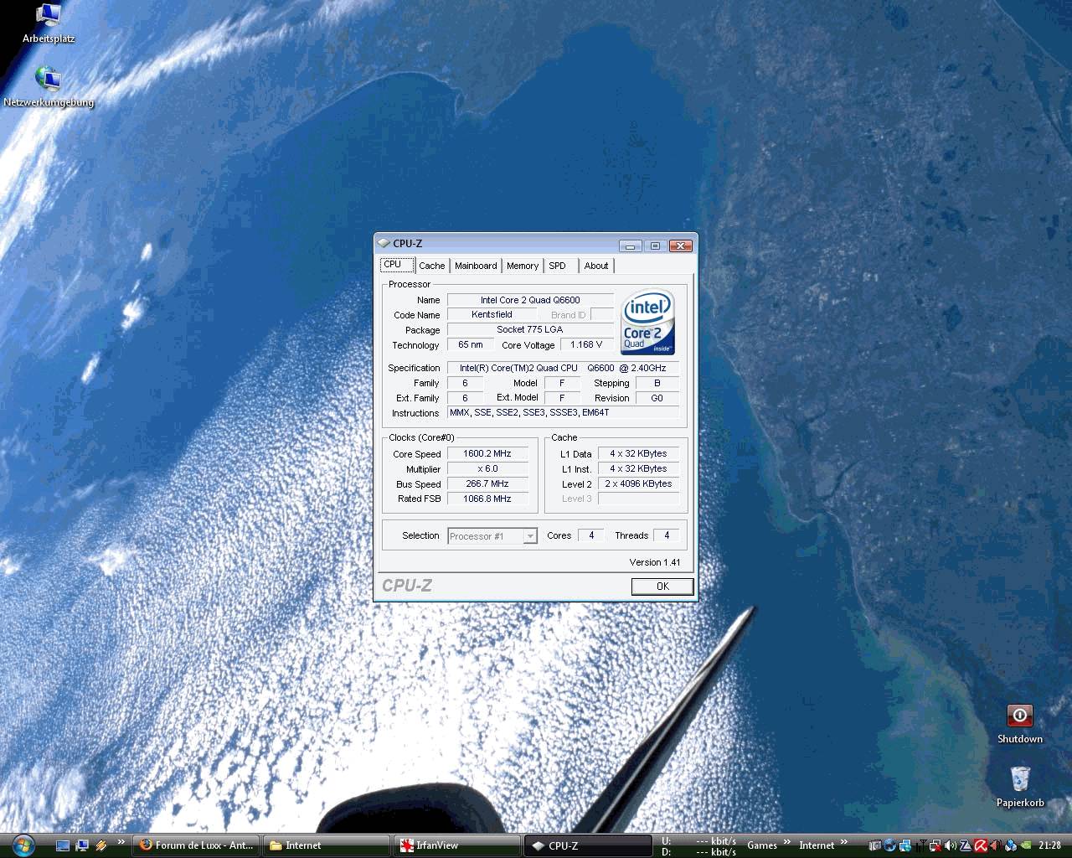Click the blue globe tray icon

click(x=889, y=845)
